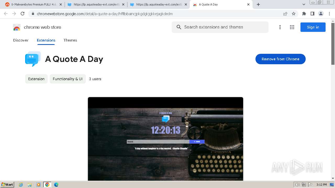Click the Extension category chip

pos(36,79)
